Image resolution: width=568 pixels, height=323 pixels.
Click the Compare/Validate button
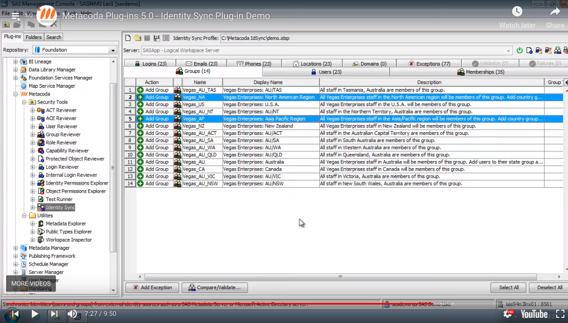(214, 288)
